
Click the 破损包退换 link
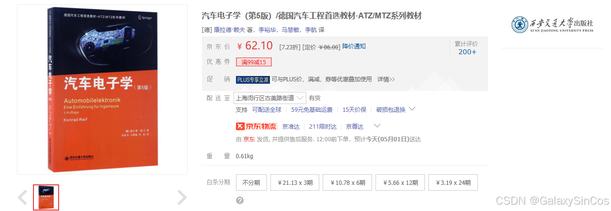click(391, 110)
